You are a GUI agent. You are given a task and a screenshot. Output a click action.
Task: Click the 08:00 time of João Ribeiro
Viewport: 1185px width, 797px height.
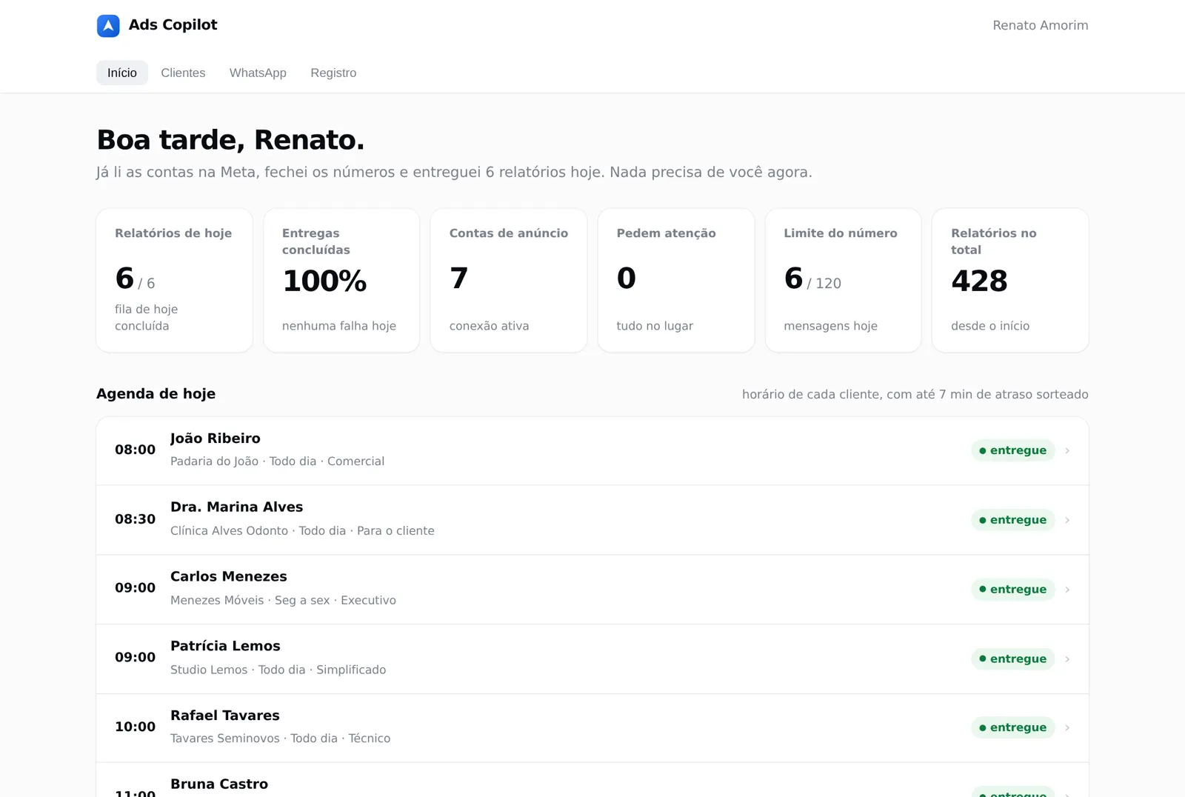point(136,450)
